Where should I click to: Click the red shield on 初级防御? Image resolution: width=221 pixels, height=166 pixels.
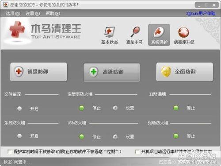19,72
